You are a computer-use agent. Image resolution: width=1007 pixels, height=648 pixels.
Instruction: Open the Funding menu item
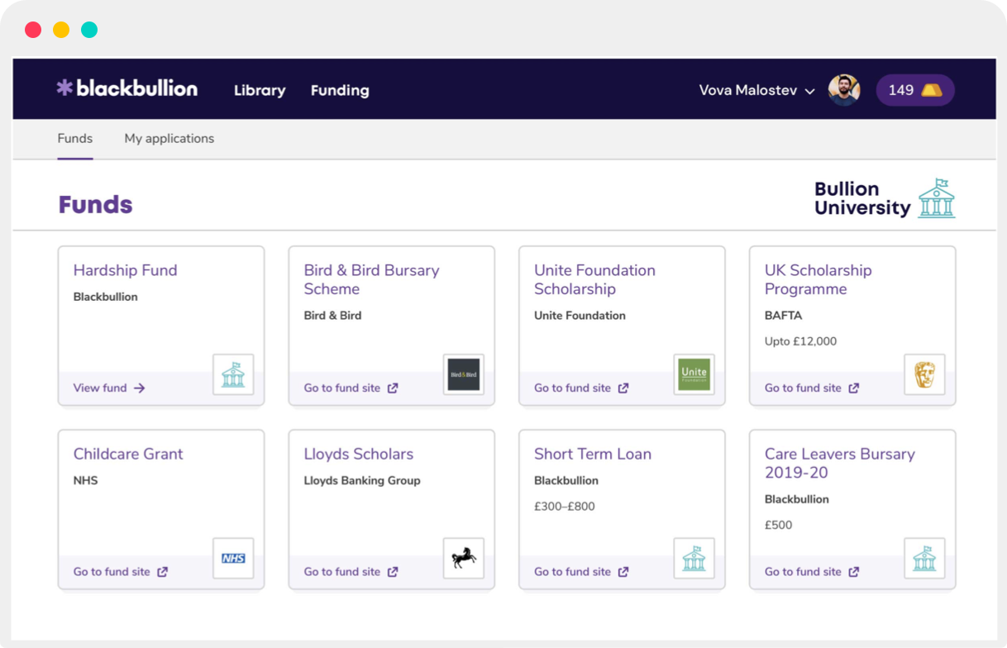pos(339,90)
